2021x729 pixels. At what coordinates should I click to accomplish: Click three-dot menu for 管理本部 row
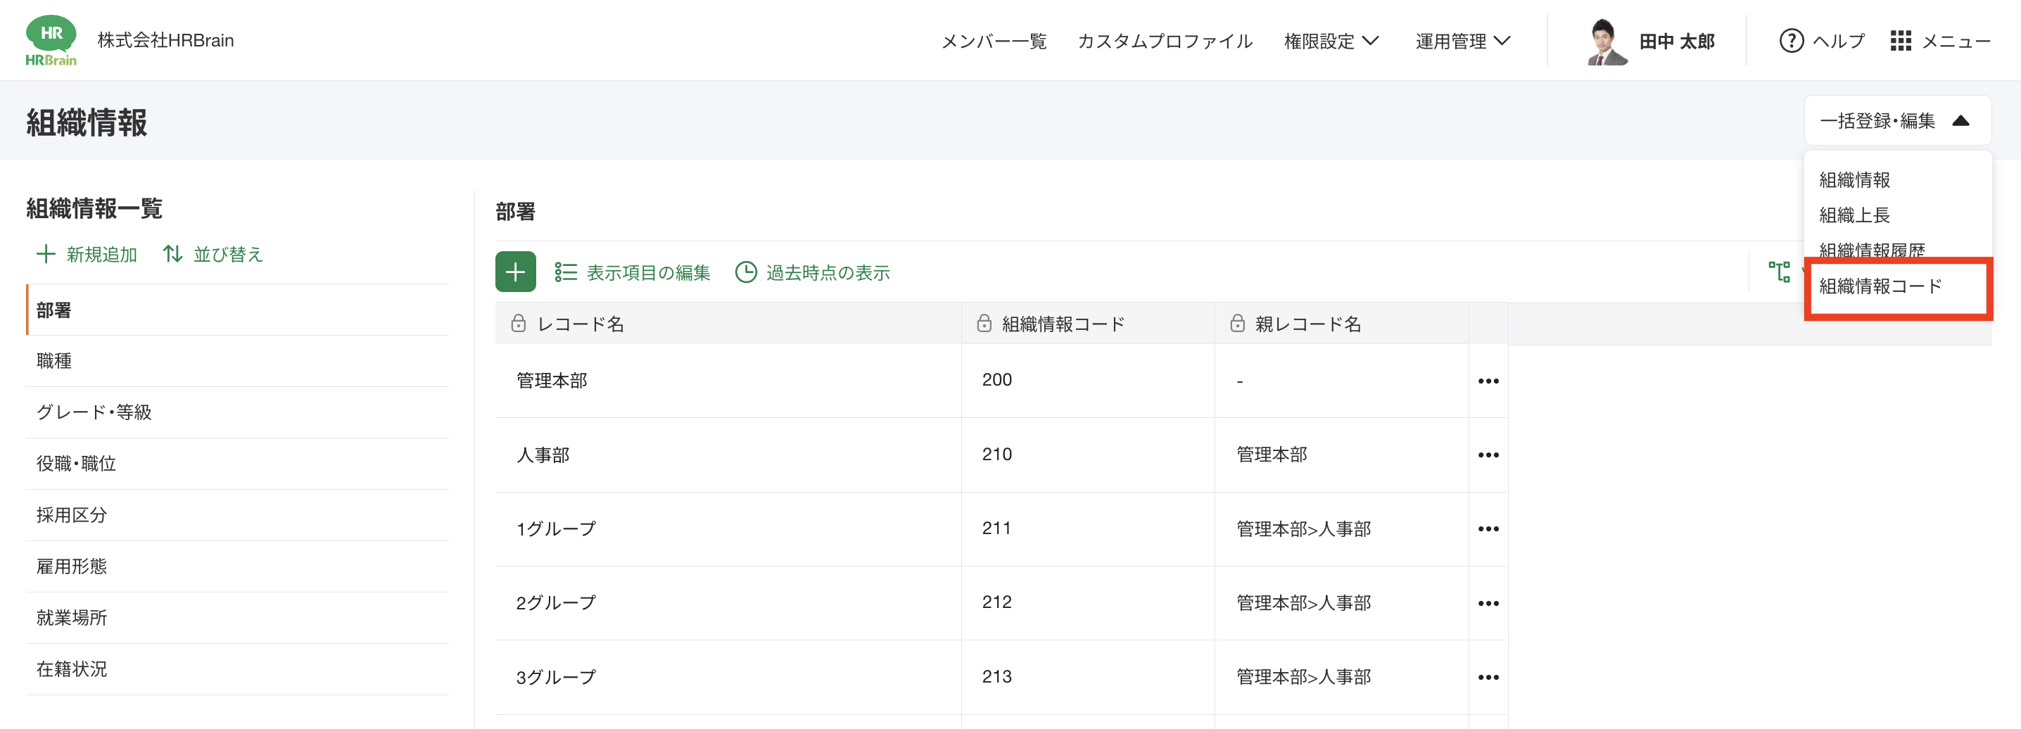1488,381
